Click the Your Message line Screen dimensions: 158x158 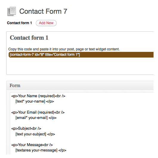point(32,145)
